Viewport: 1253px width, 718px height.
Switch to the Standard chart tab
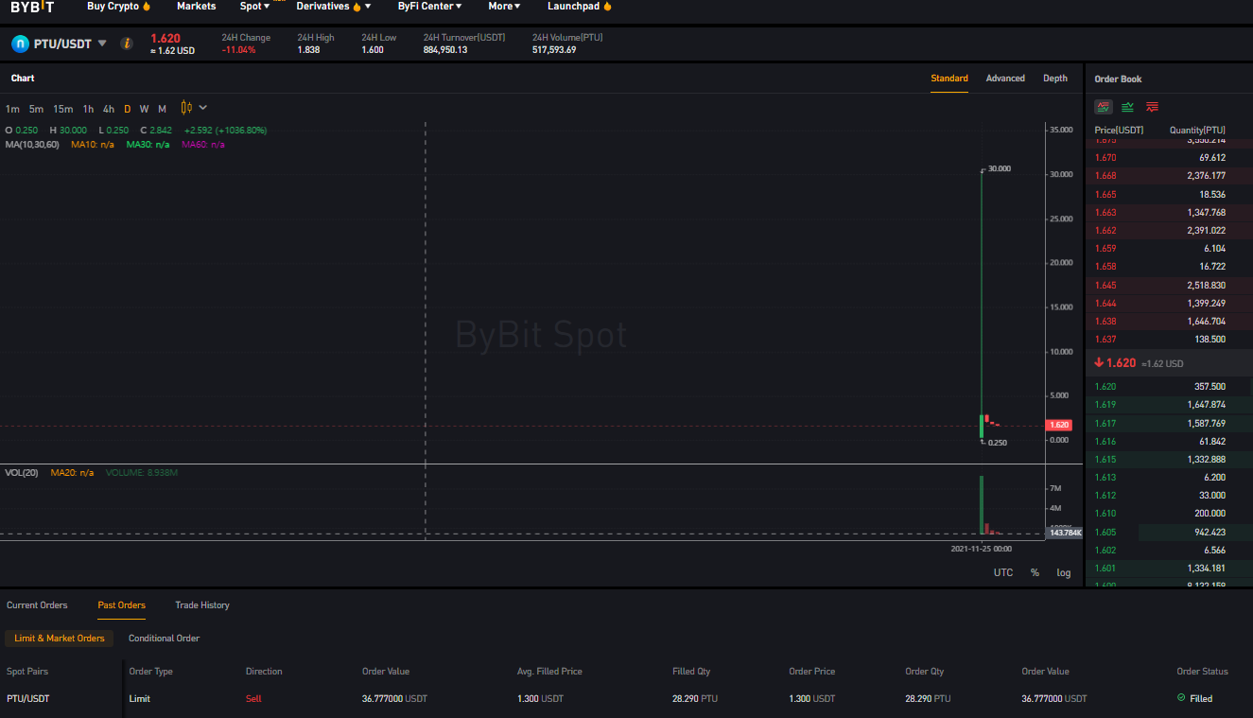(949, 79)
